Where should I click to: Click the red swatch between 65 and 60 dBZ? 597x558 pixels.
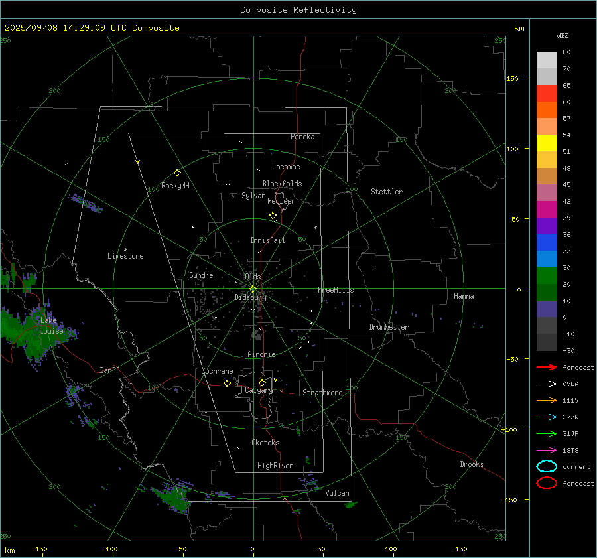(x=547, y=93)
